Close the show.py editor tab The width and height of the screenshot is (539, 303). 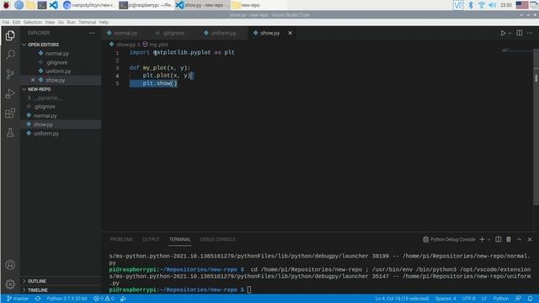click(290, 33)
